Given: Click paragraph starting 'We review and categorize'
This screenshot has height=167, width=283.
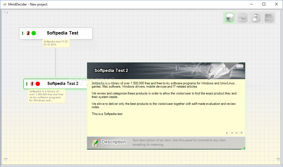Looking at the screenshot, I should [164, 95].
